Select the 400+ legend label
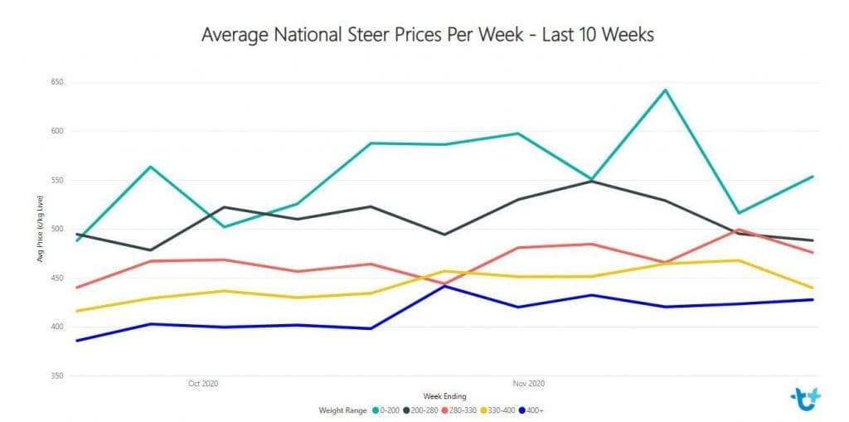Screen dimensions: 849x422 point(535,410)
